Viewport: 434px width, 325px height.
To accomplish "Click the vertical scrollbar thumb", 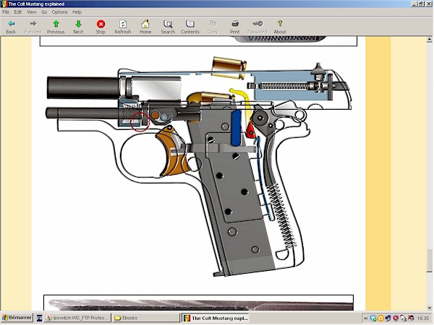I will pyautogui.click(x=429, y=260).
